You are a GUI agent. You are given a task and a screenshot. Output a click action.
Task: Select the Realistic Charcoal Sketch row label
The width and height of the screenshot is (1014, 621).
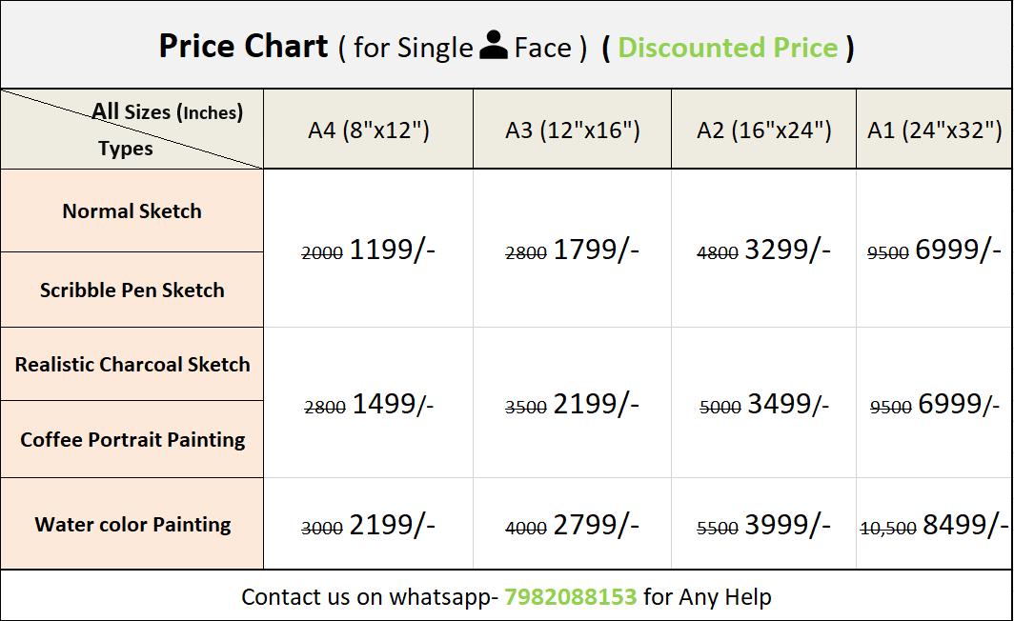132,365
